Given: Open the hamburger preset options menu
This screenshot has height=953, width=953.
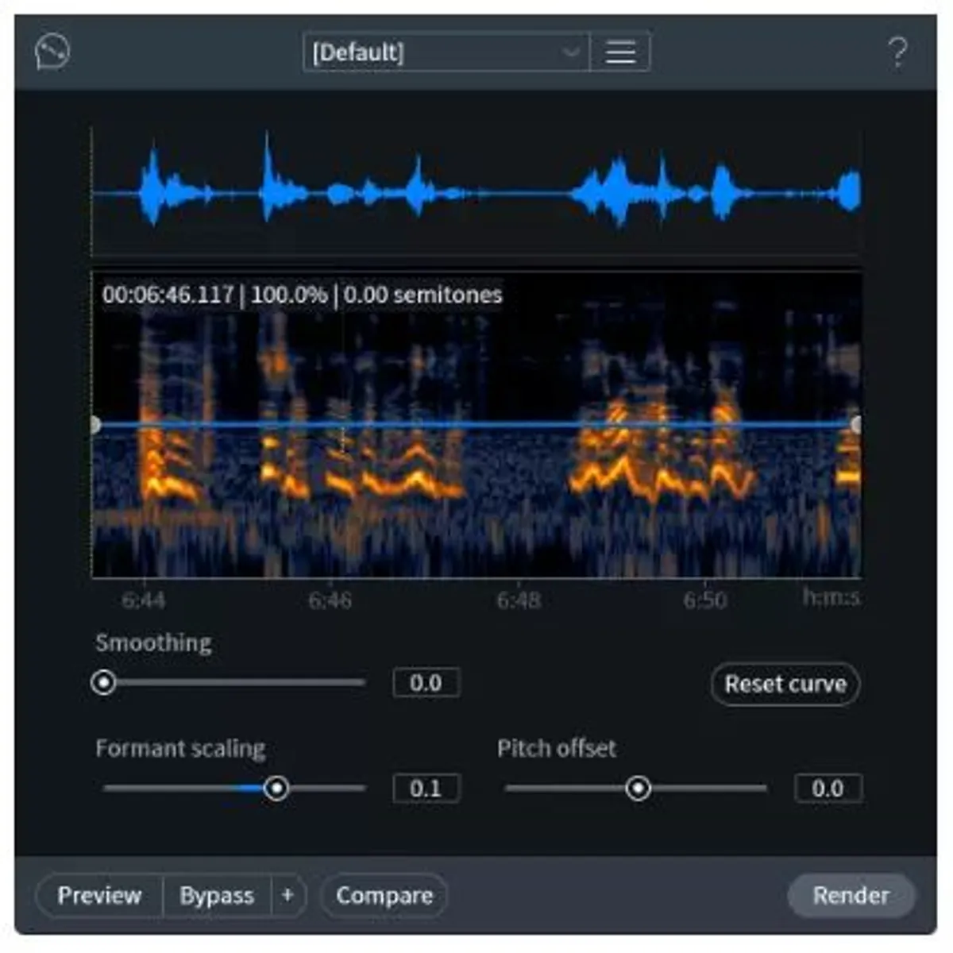Looking at the screenshot, I should pos(622,52).
